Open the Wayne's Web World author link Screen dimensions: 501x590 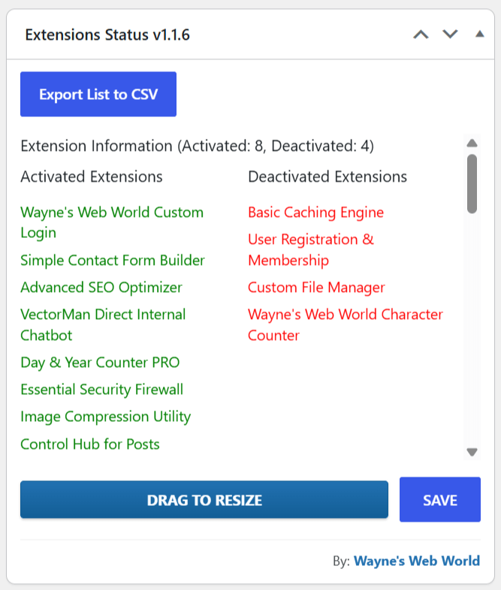417,561
